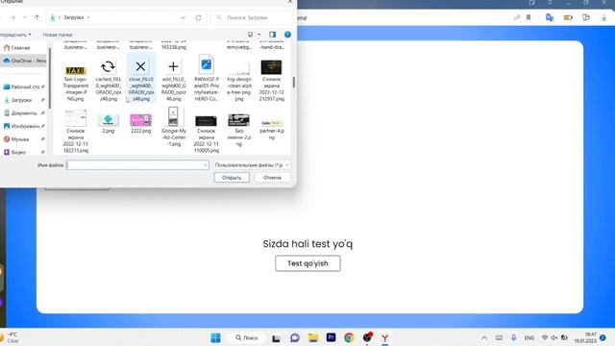The height and width of the screenshot is (346, 615).
Task: Click the navigation pane scrollbar
Action: [50, 79]
